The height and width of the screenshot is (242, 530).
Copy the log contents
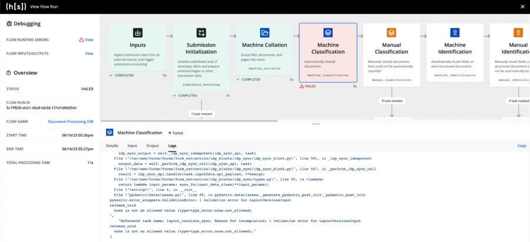tap(521, 146)
